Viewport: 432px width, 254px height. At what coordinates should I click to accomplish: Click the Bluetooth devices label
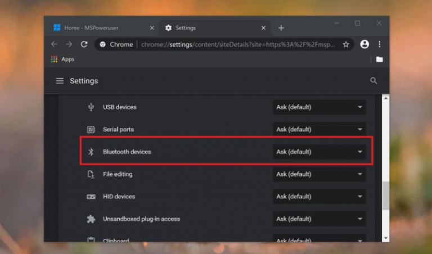(127, 152)
